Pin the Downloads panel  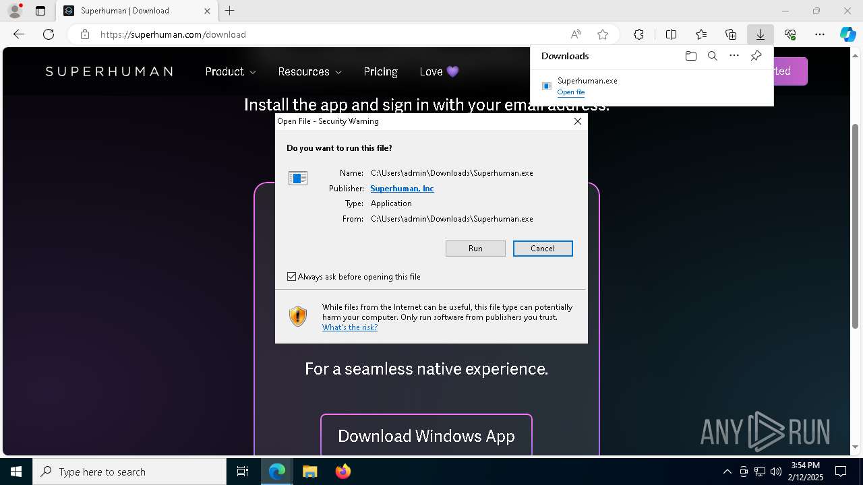point(756,56)
